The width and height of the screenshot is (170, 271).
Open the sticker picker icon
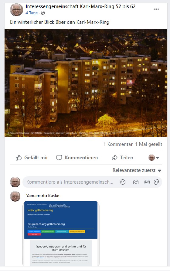[x=156, y=182]
